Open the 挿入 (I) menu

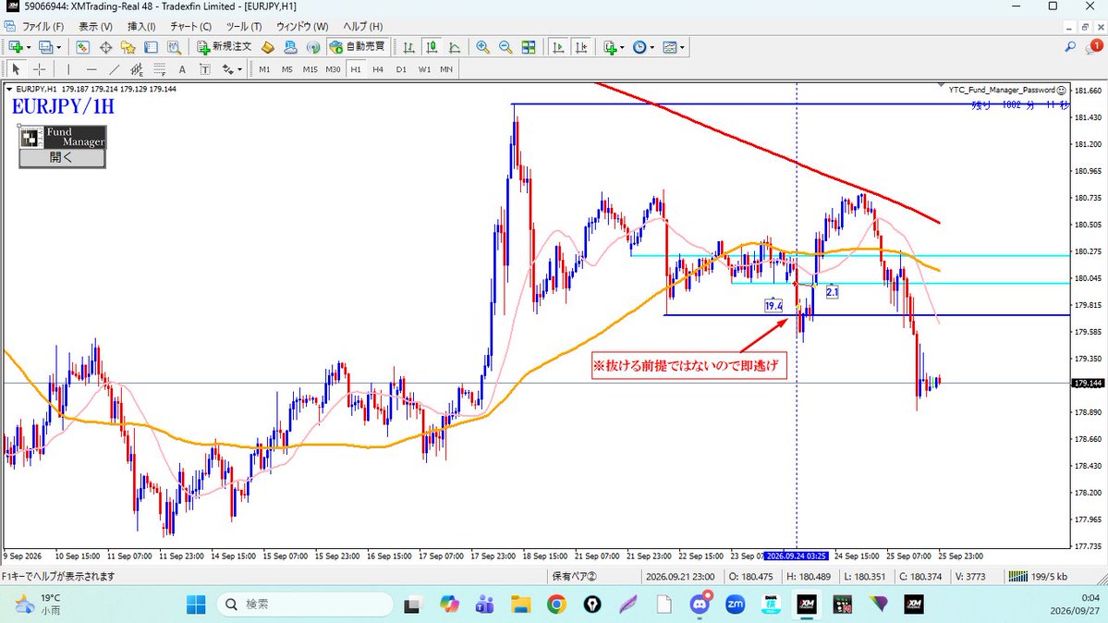click(141, 26)
